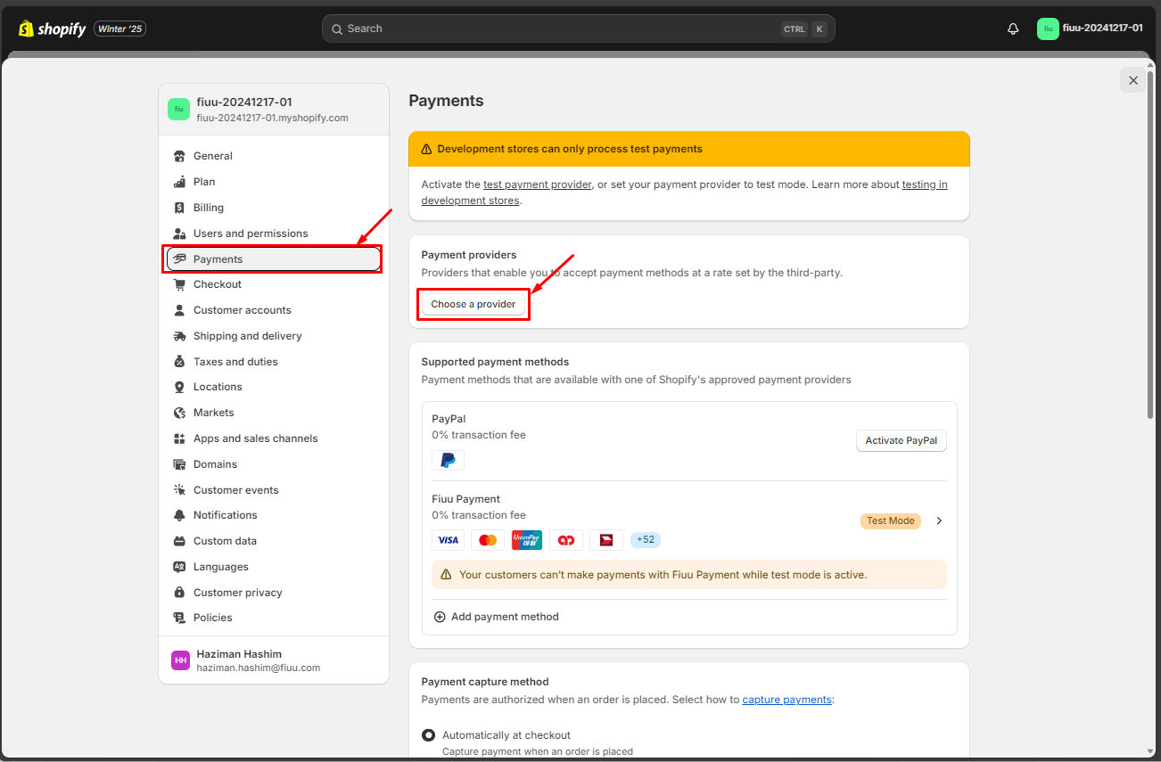The width and height of the screenshot is (1161, 762).
Task: Click the Checkout cart icon in sidebar
Action: coord(178,284)
